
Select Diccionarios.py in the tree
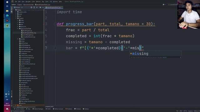pos(24,70)
